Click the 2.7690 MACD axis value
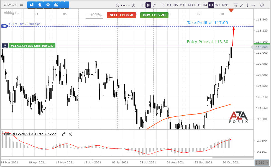 tap(262, 141)
